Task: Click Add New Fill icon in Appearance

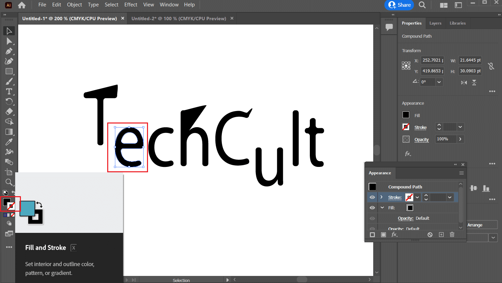Action: tap(383, 235)
